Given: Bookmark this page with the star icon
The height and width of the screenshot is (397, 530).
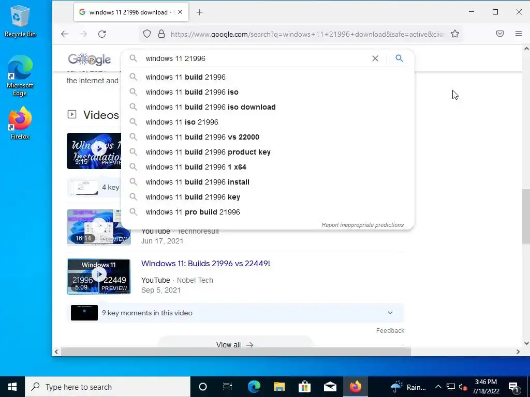Looking at the screenshot, I should pyautogui.click(x=455, y=34).
